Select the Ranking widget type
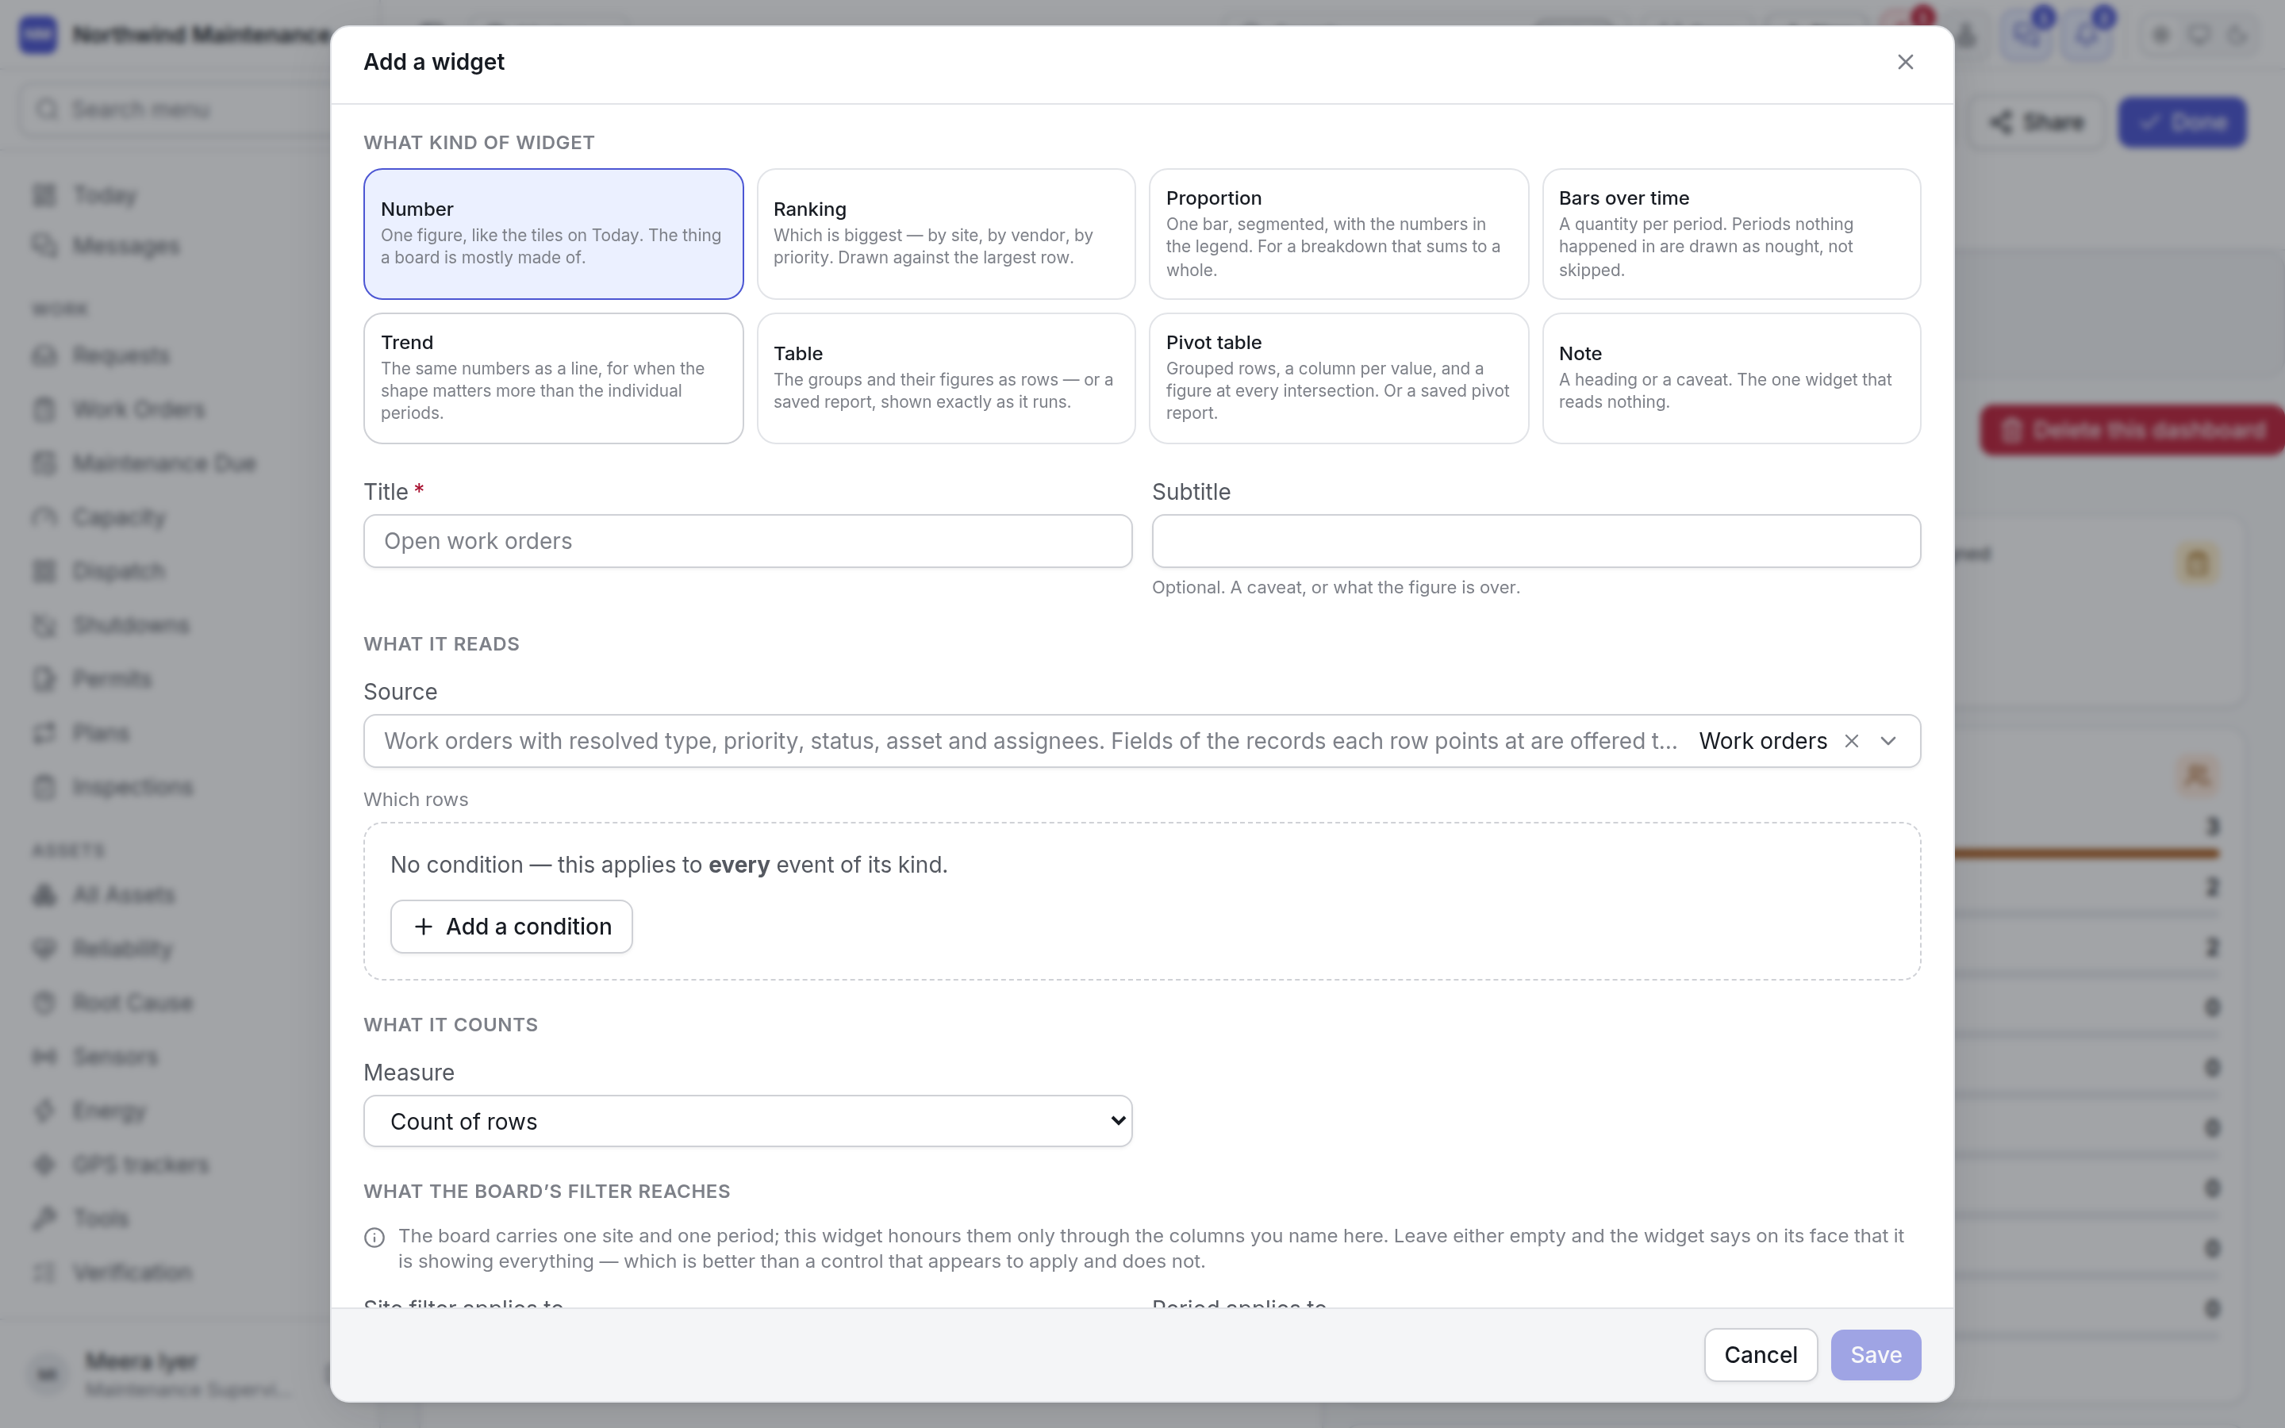Viewport: 2285px width, 1428px height. tap(945, 233)
